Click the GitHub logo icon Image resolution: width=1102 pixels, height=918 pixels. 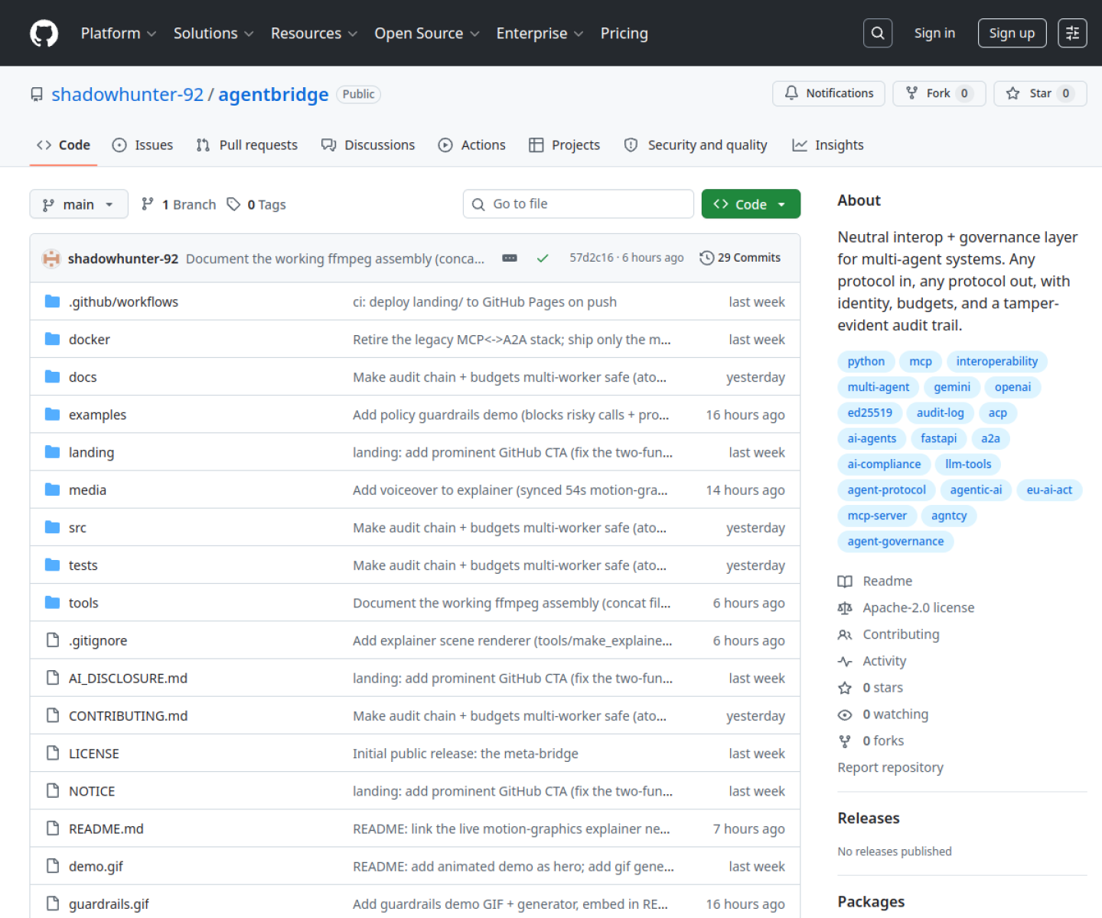click(x=44, y=34)
